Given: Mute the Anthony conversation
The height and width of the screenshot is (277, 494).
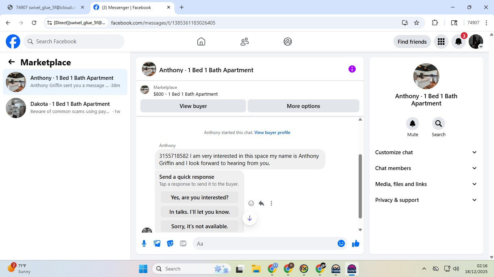Looking at the screenshot, I should click(413, 124).
